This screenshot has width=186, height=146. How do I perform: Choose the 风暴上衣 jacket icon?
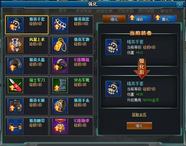[15, 45]
